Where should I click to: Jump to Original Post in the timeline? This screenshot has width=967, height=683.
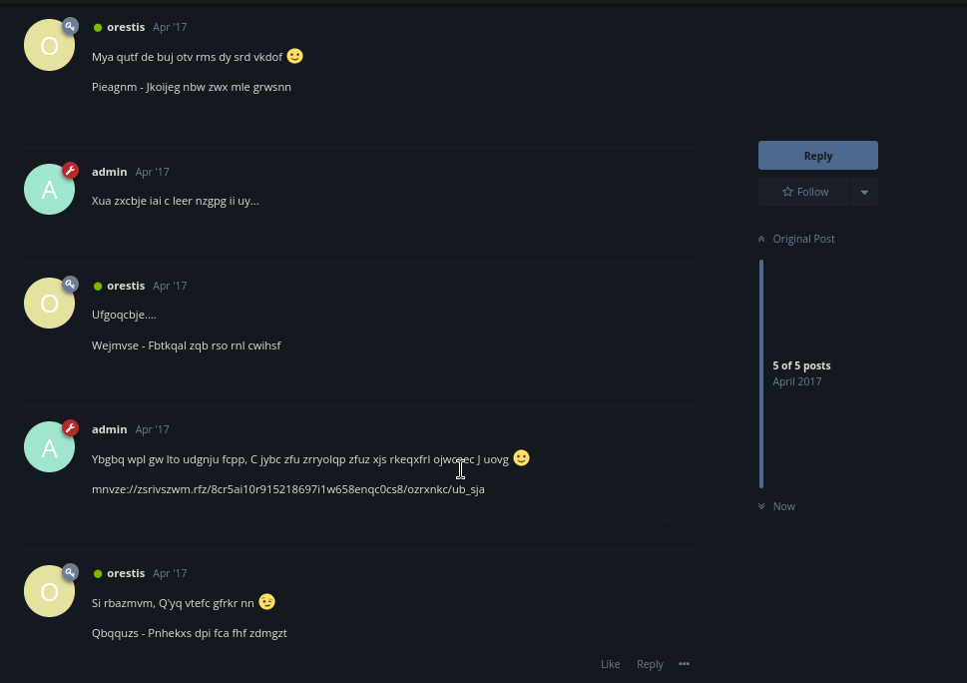(x=796, y=239)
